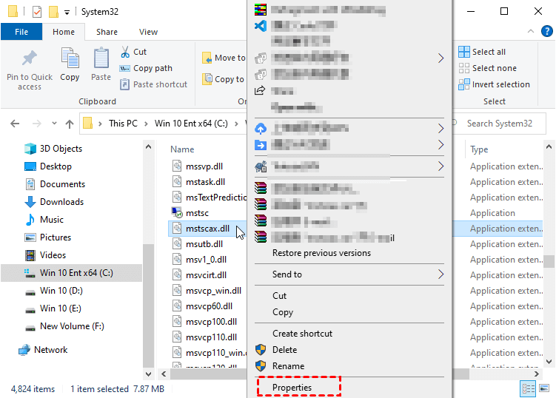Choose Delete from the context menu
Image resolution: width=556 pixels, height=398 pixels.
[284, 349]
